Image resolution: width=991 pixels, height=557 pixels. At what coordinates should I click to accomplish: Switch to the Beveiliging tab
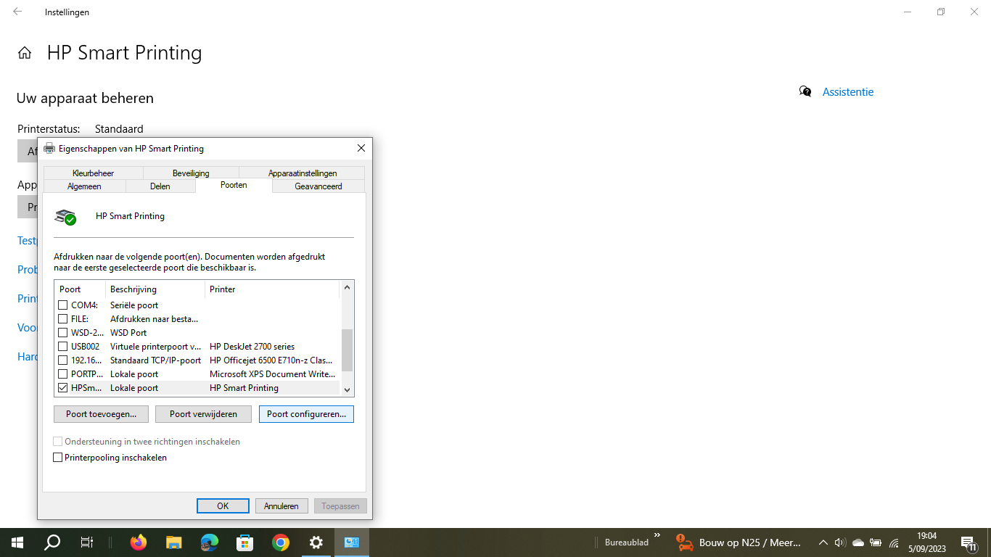(191, 173)
